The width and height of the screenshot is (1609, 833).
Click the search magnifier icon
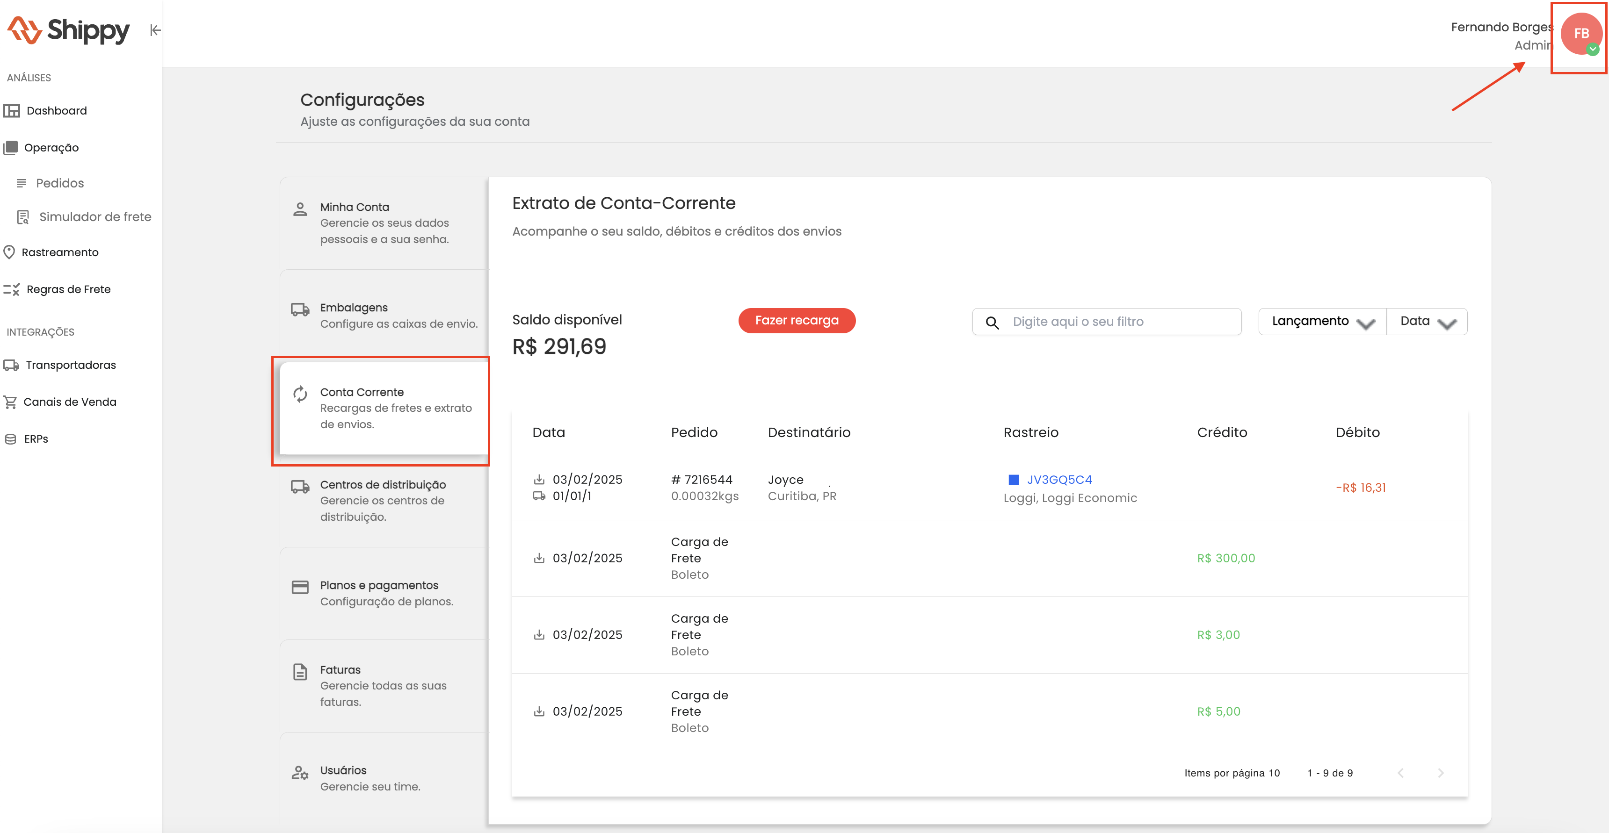pos(992,322)
